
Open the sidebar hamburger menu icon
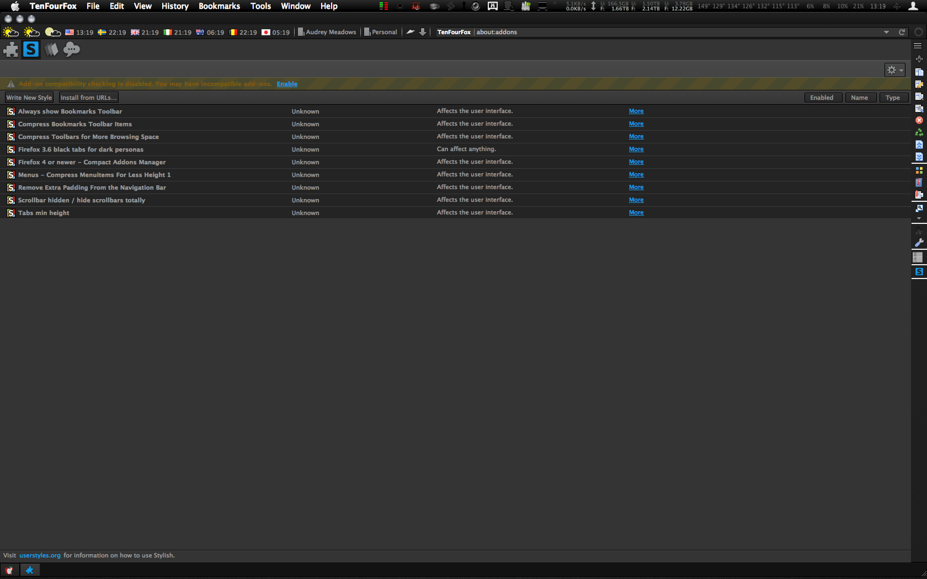(918, 46)
